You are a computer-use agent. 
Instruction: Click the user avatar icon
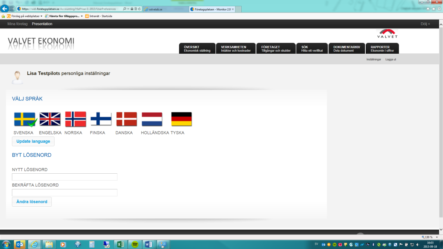pyautogui.click(x=17, y=77)
